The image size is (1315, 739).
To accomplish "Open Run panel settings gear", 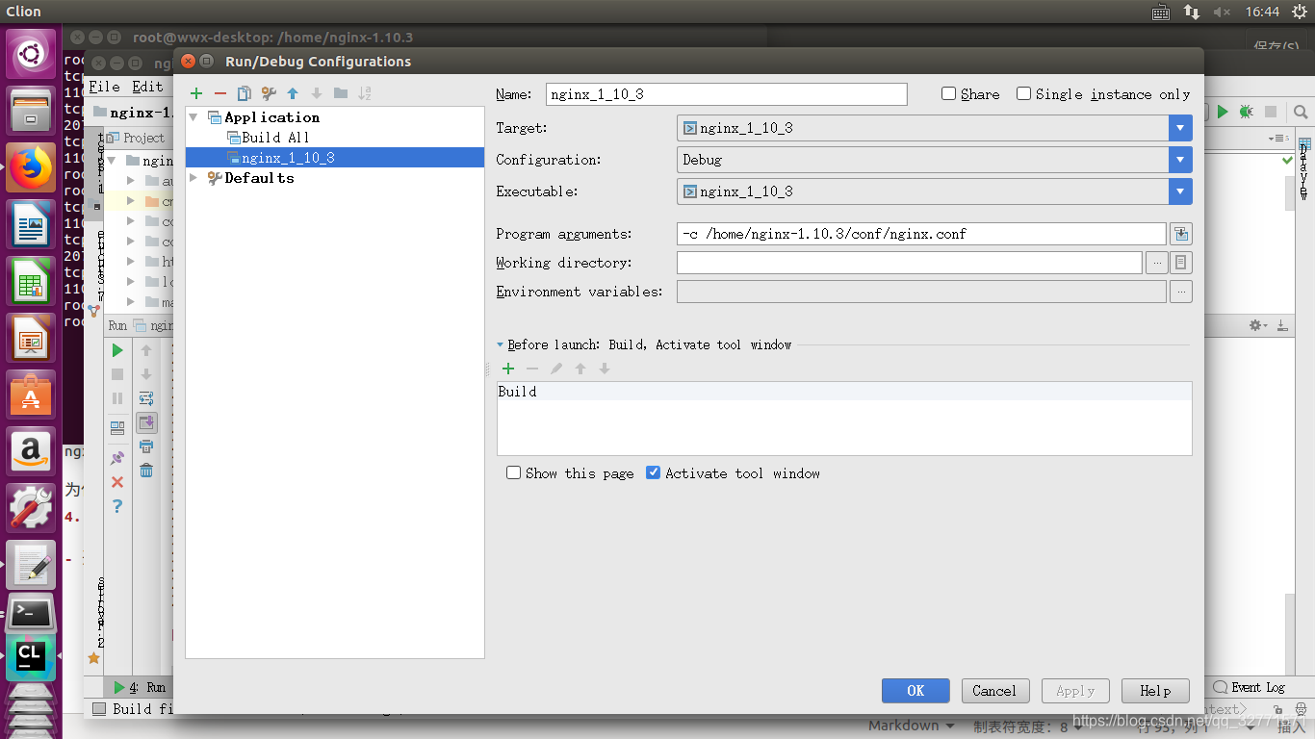I will pyautogui.click(x=1257, y=326).
